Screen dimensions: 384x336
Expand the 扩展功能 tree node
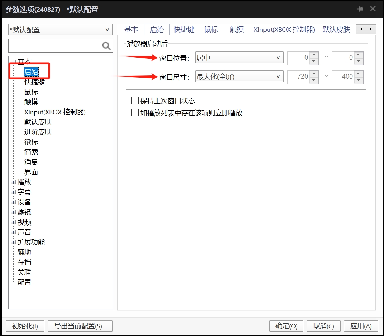click(14, 242)
